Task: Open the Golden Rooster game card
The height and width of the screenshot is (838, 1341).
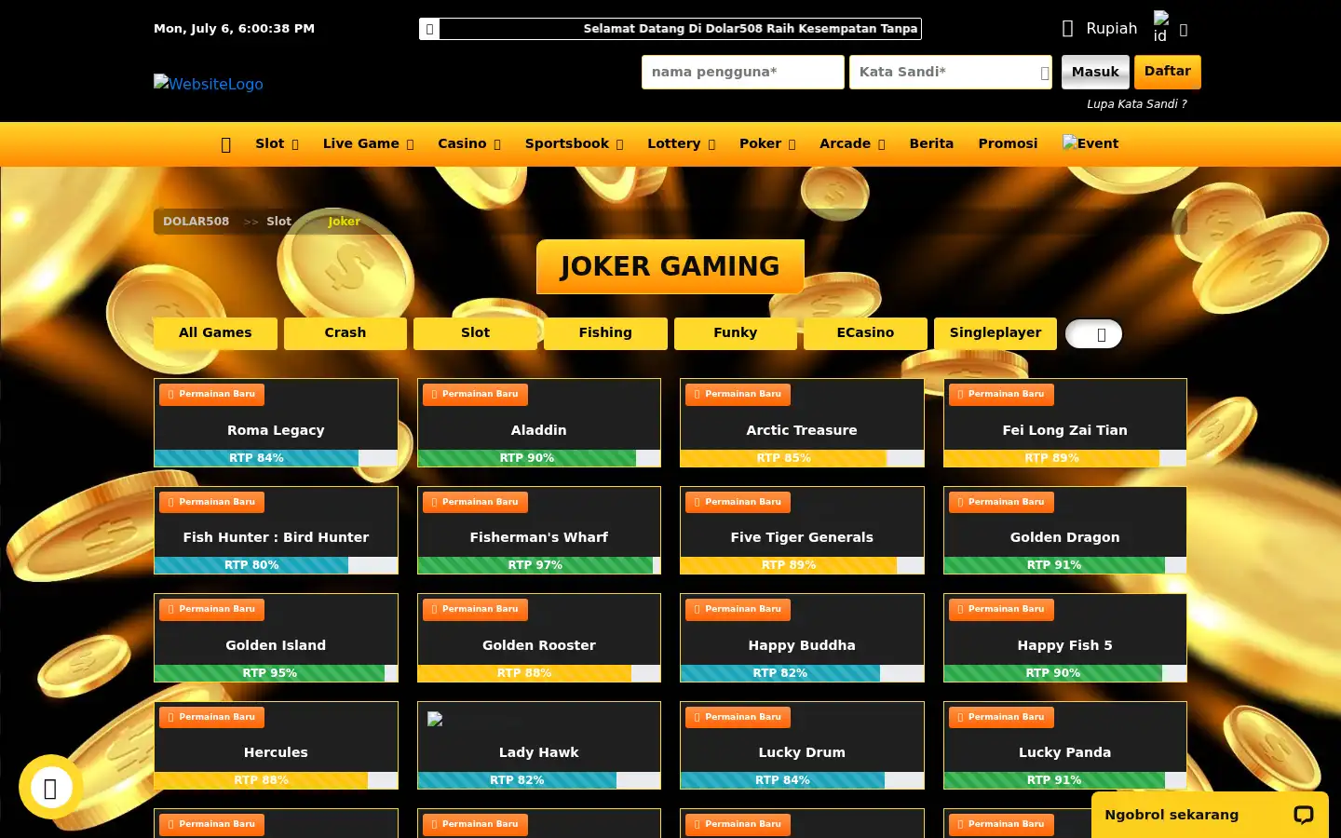Action: point(539,638)
